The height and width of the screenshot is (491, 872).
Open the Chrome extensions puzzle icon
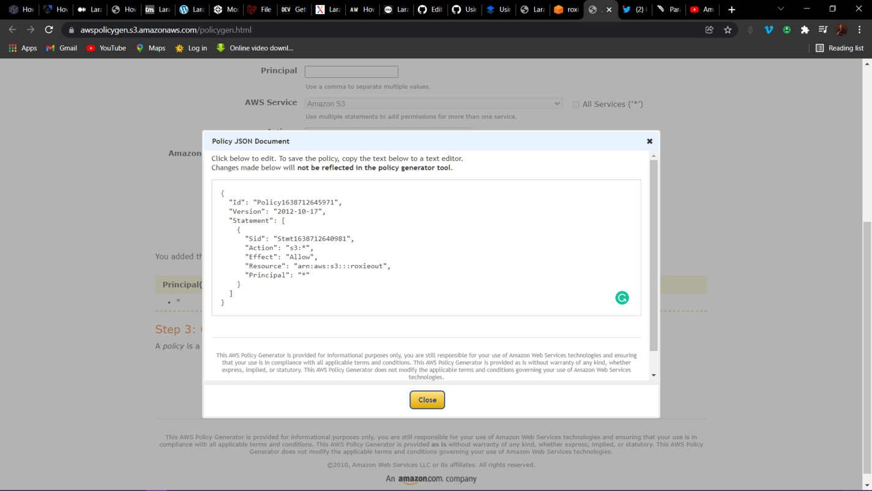pyautogui.click(x=805, y=30)
